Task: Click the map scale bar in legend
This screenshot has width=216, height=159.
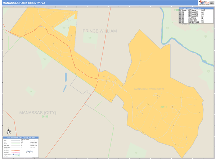Action: pos(30,152)
